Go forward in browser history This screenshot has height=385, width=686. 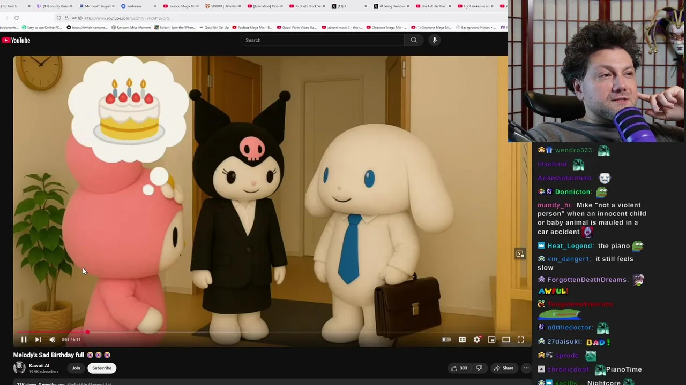pos(6,18)
